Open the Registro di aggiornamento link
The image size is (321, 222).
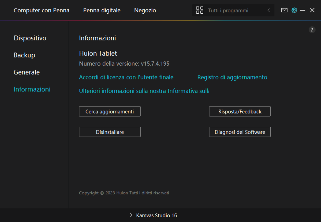(232, 77)
